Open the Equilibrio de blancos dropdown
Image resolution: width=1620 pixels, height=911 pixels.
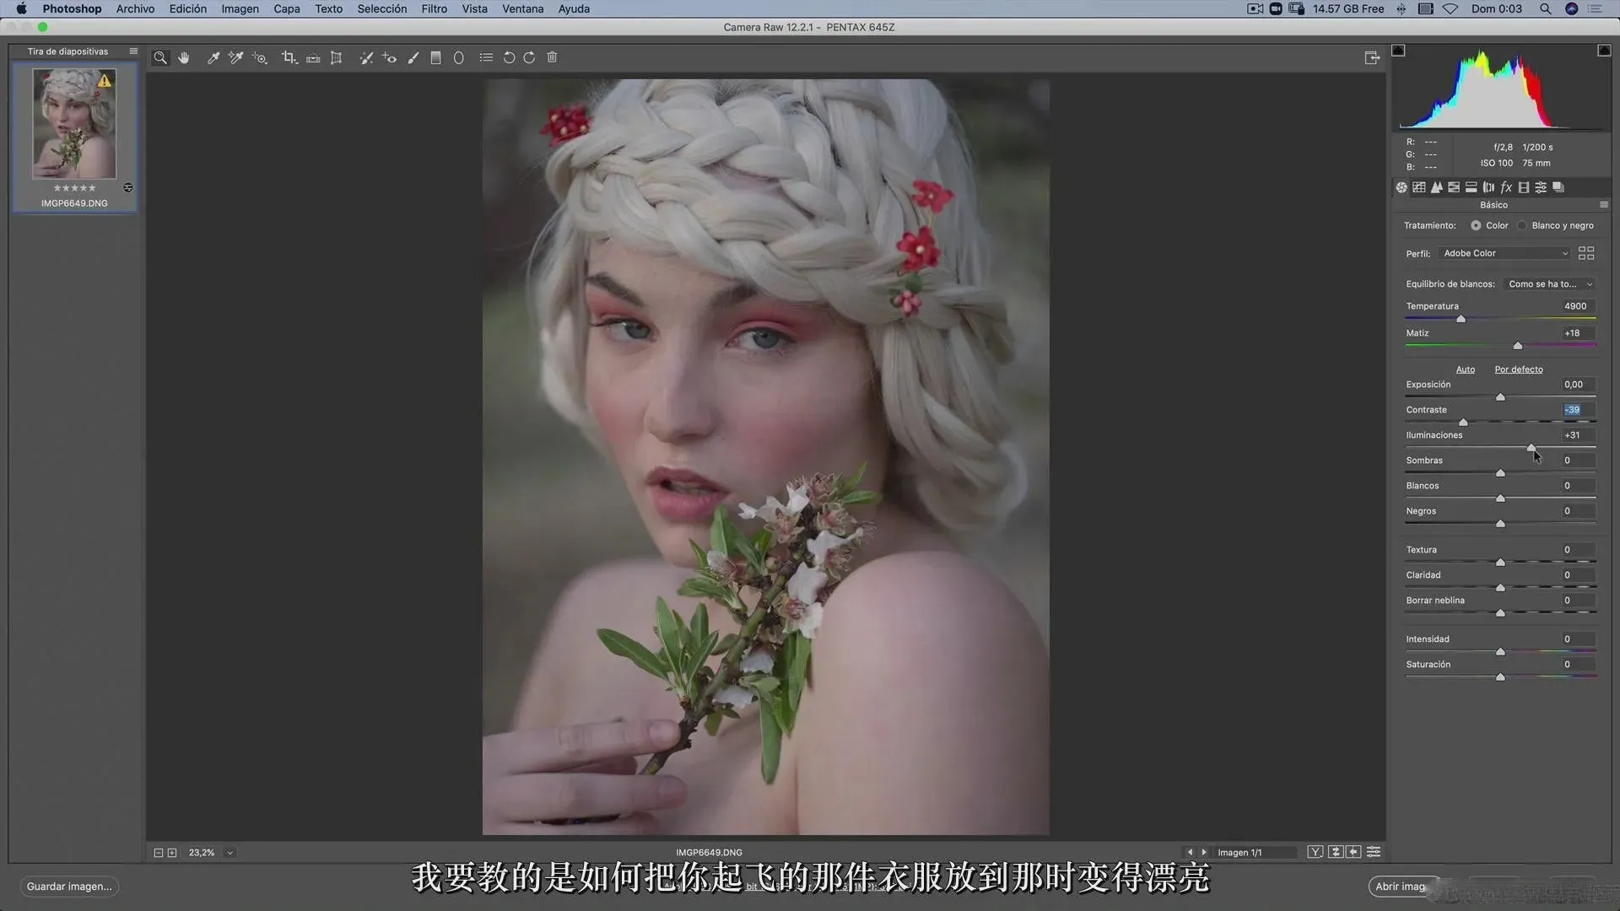1549,284
